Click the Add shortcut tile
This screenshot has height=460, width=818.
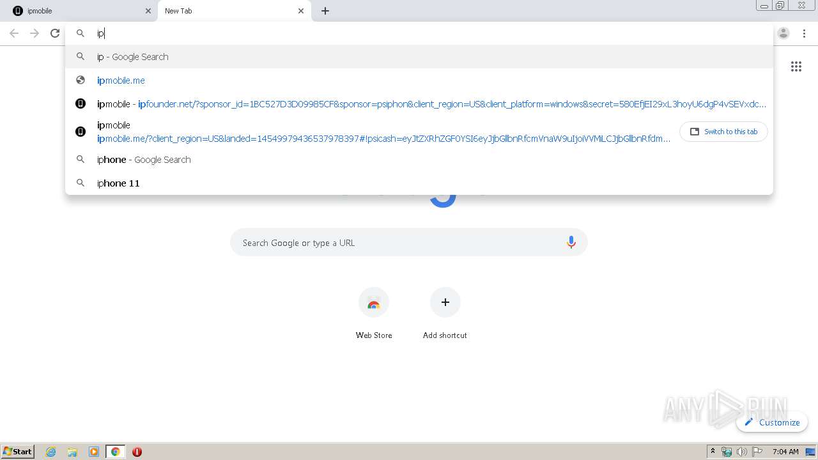(445, 313)
